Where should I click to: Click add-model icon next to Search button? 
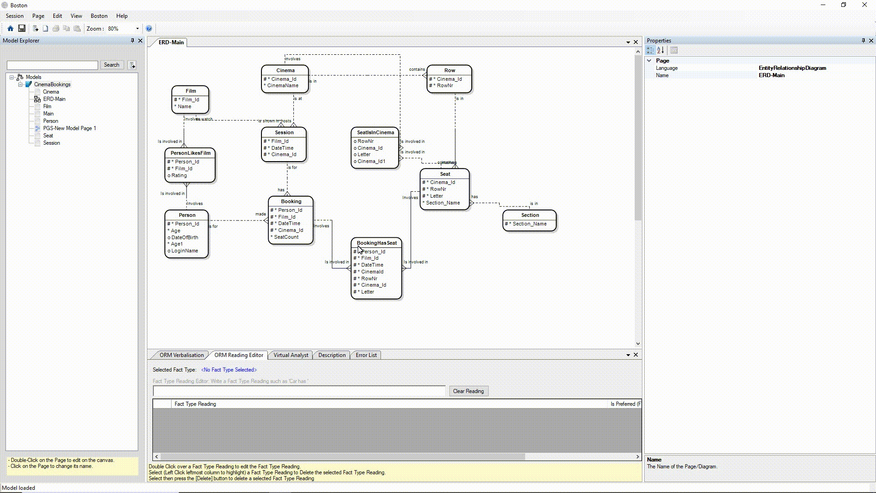pyautogui.click(x=132, y=65)
